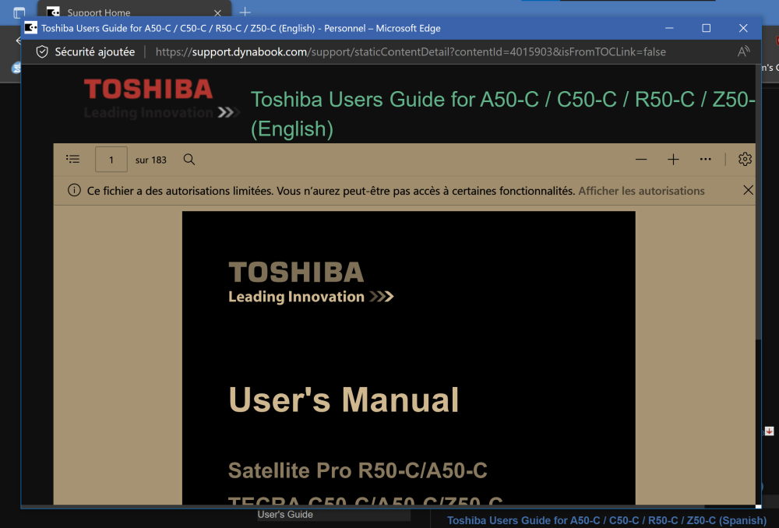Open the Toshiba Users Guide Spanish link
This screenshot has width=779, height=528.
(x=607, y=520)
